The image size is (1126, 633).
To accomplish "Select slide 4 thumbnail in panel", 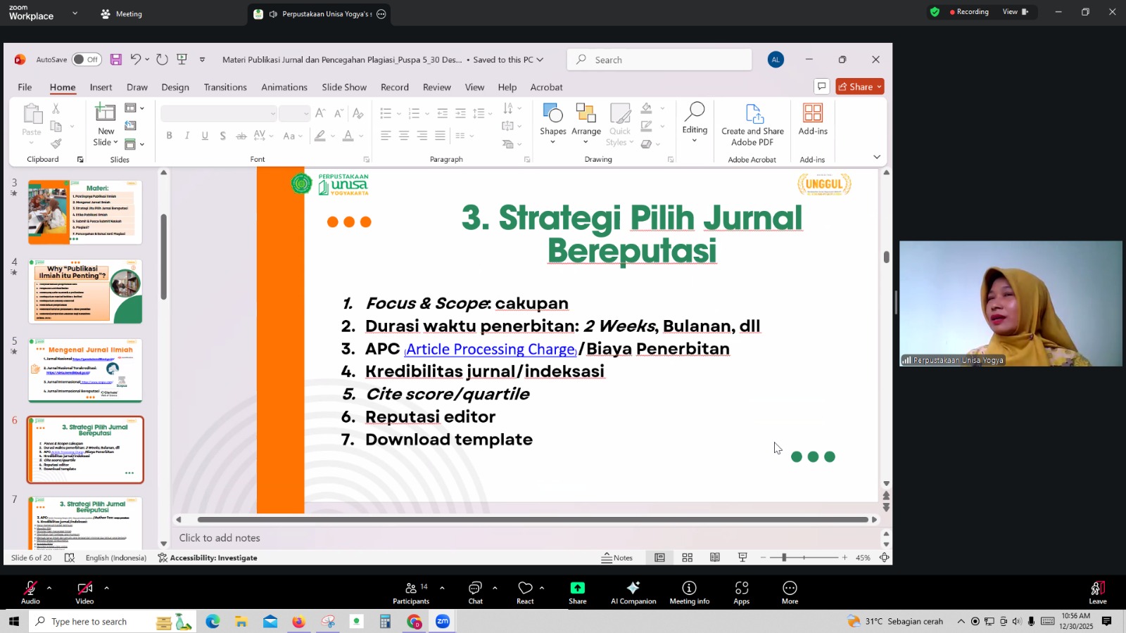I will (85, 291).
